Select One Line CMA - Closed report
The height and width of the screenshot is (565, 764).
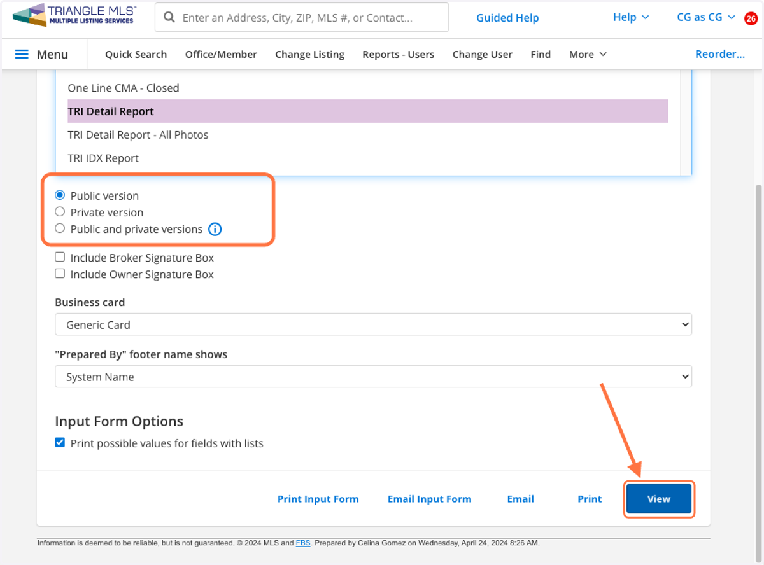[x=368, y=88]
